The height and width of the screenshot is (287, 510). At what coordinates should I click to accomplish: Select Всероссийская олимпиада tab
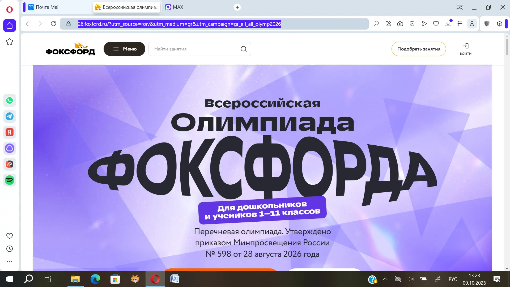point(127,7)
